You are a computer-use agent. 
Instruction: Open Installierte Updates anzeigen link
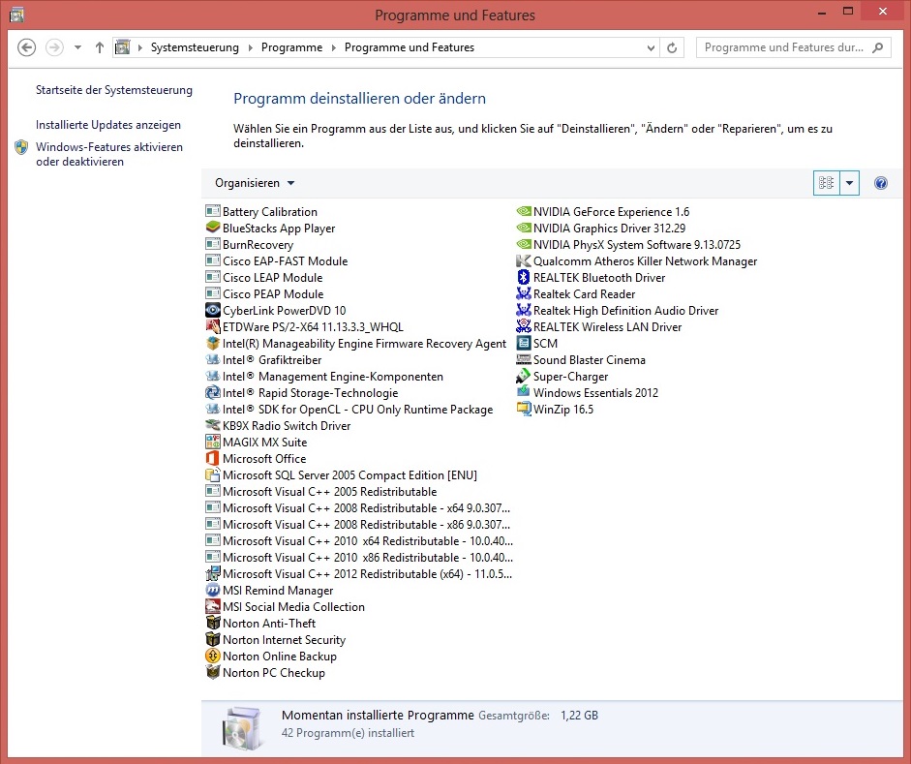tap(108, 125)
